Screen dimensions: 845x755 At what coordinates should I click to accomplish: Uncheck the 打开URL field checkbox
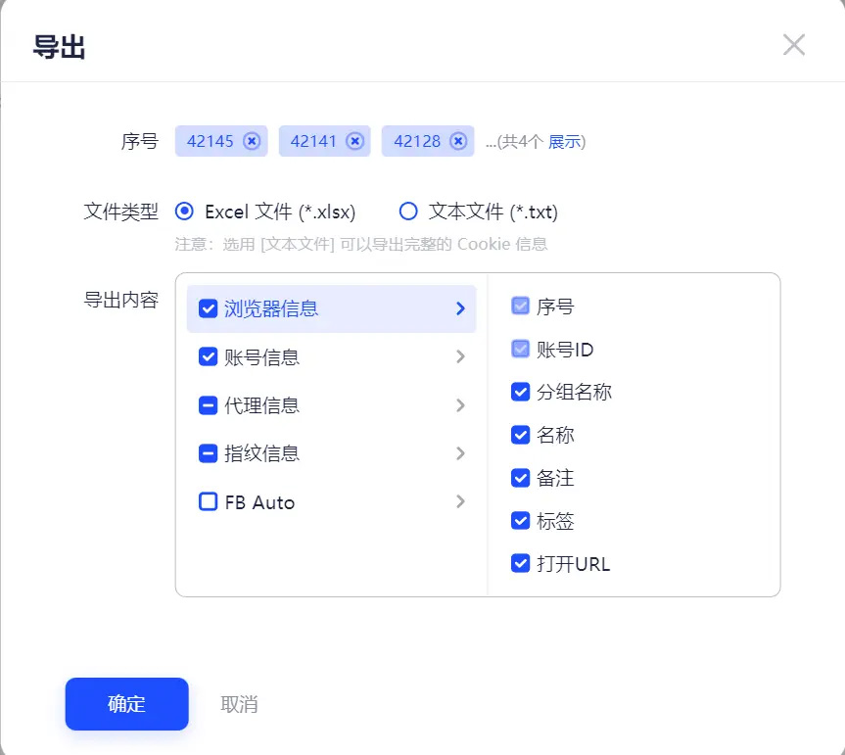[520, 564]
